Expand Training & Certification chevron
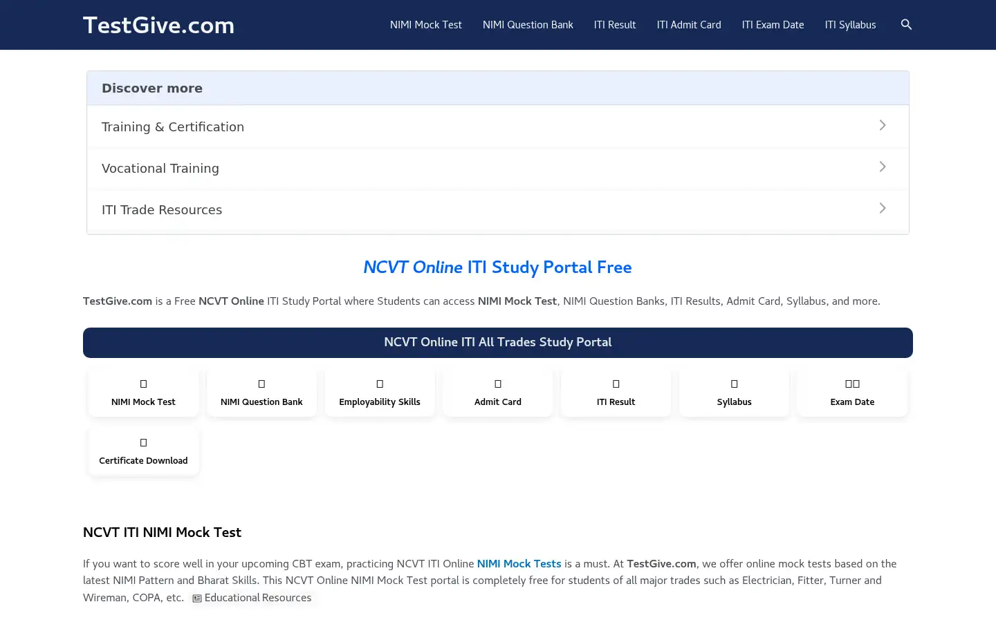Viewport: 996px width, 622px height. point(883,125)
